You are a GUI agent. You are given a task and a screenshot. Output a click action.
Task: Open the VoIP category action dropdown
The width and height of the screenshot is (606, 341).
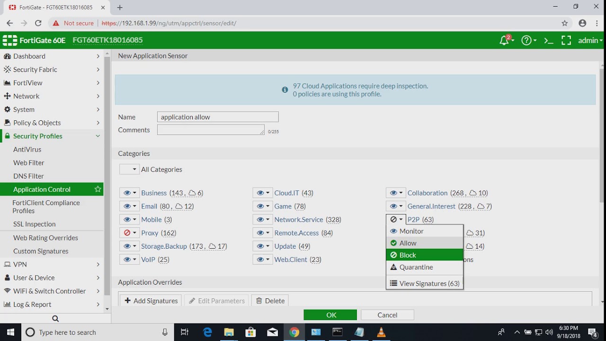click(129, 259)
